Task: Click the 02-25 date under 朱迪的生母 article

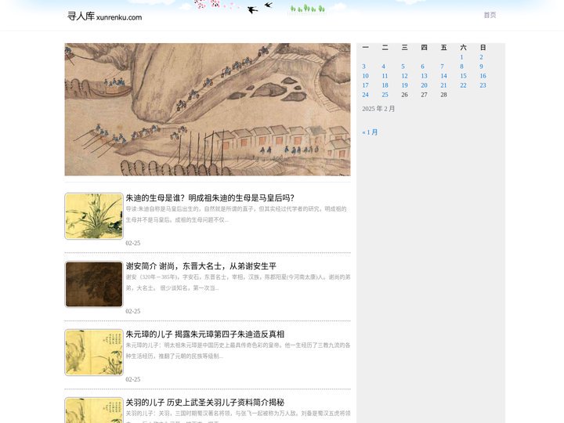Action: (132, 243)
